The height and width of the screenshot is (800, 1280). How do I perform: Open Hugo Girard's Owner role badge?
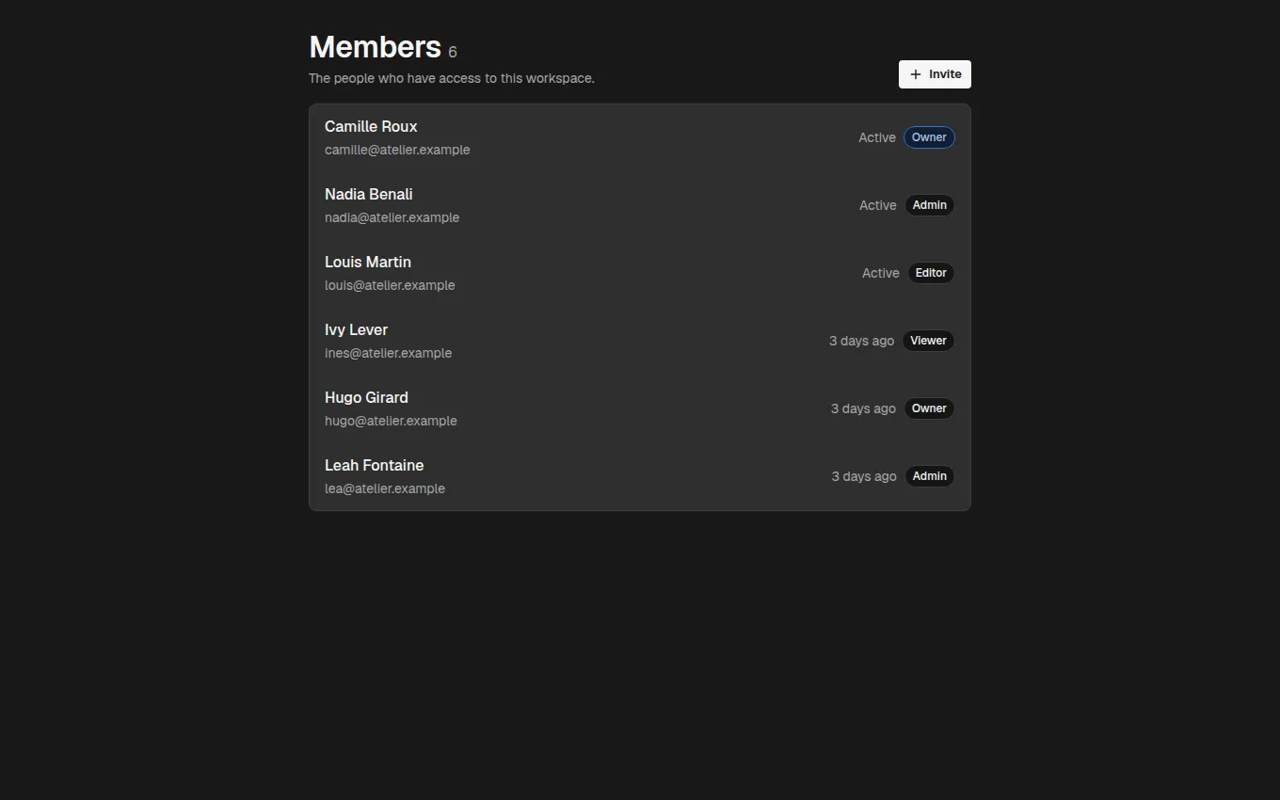[x=929, y=408]
